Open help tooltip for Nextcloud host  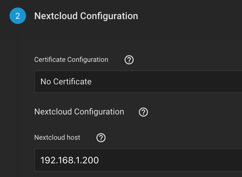pyautogui.click(x=101, y=138)
